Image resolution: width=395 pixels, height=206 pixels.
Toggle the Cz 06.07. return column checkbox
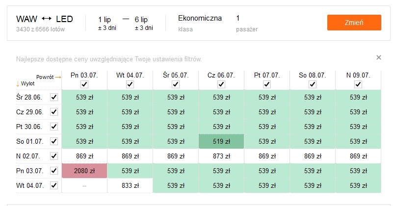[x=221, y=84]
